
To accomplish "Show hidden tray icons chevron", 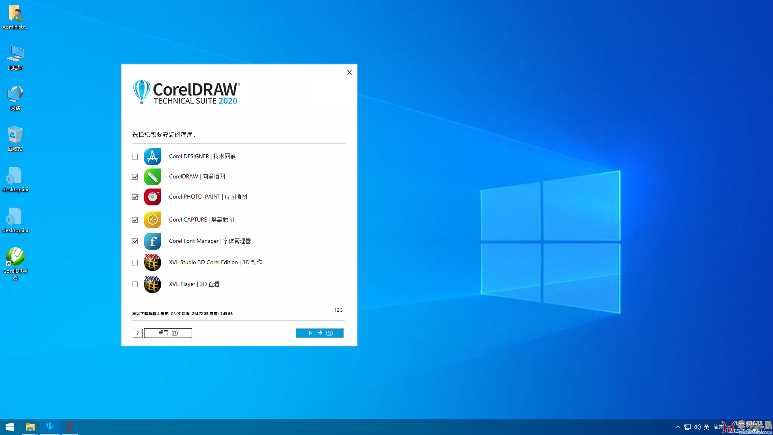I will point(678,427).
